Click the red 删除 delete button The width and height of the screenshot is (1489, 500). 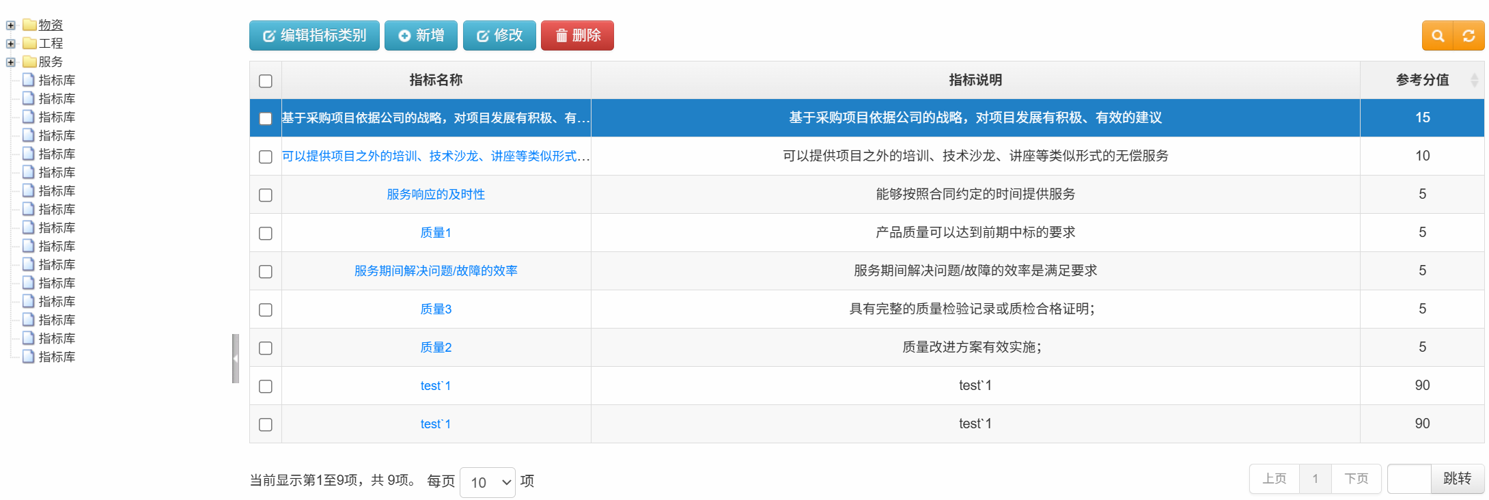click(x=577, y=36)
